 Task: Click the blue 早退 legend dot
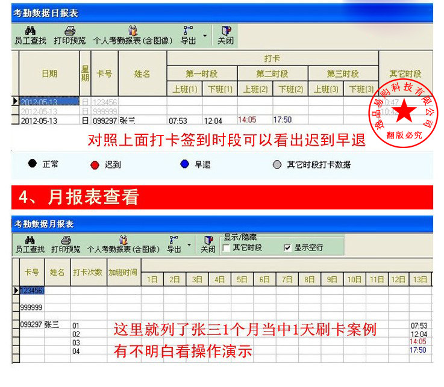(x=184, y=164)
